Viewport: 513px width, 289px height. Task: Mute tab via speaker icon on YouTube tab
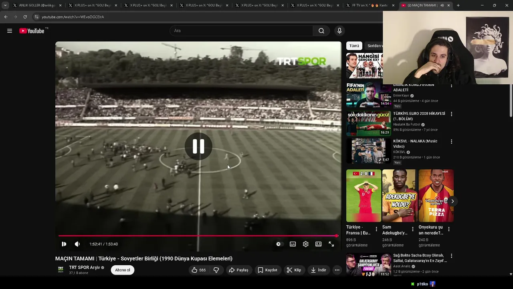tap(442, 5)
